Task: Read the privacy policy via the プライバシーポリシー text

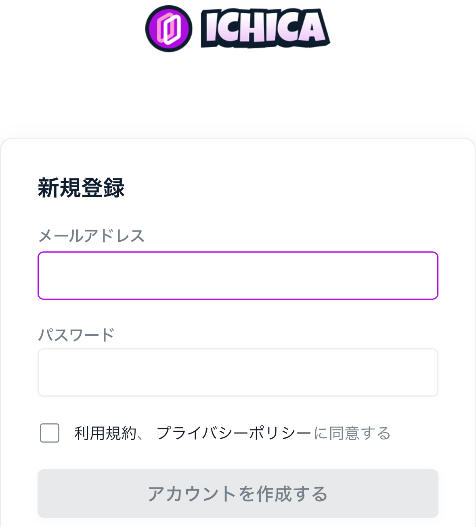Action: click(234, 433)
